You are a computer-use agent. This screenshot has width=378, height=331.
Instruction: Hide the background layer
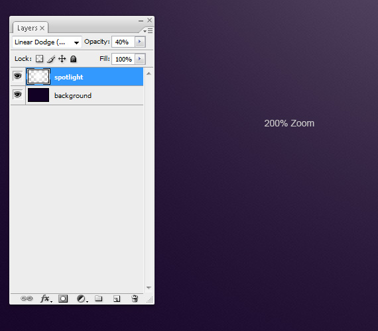(18, 95)
